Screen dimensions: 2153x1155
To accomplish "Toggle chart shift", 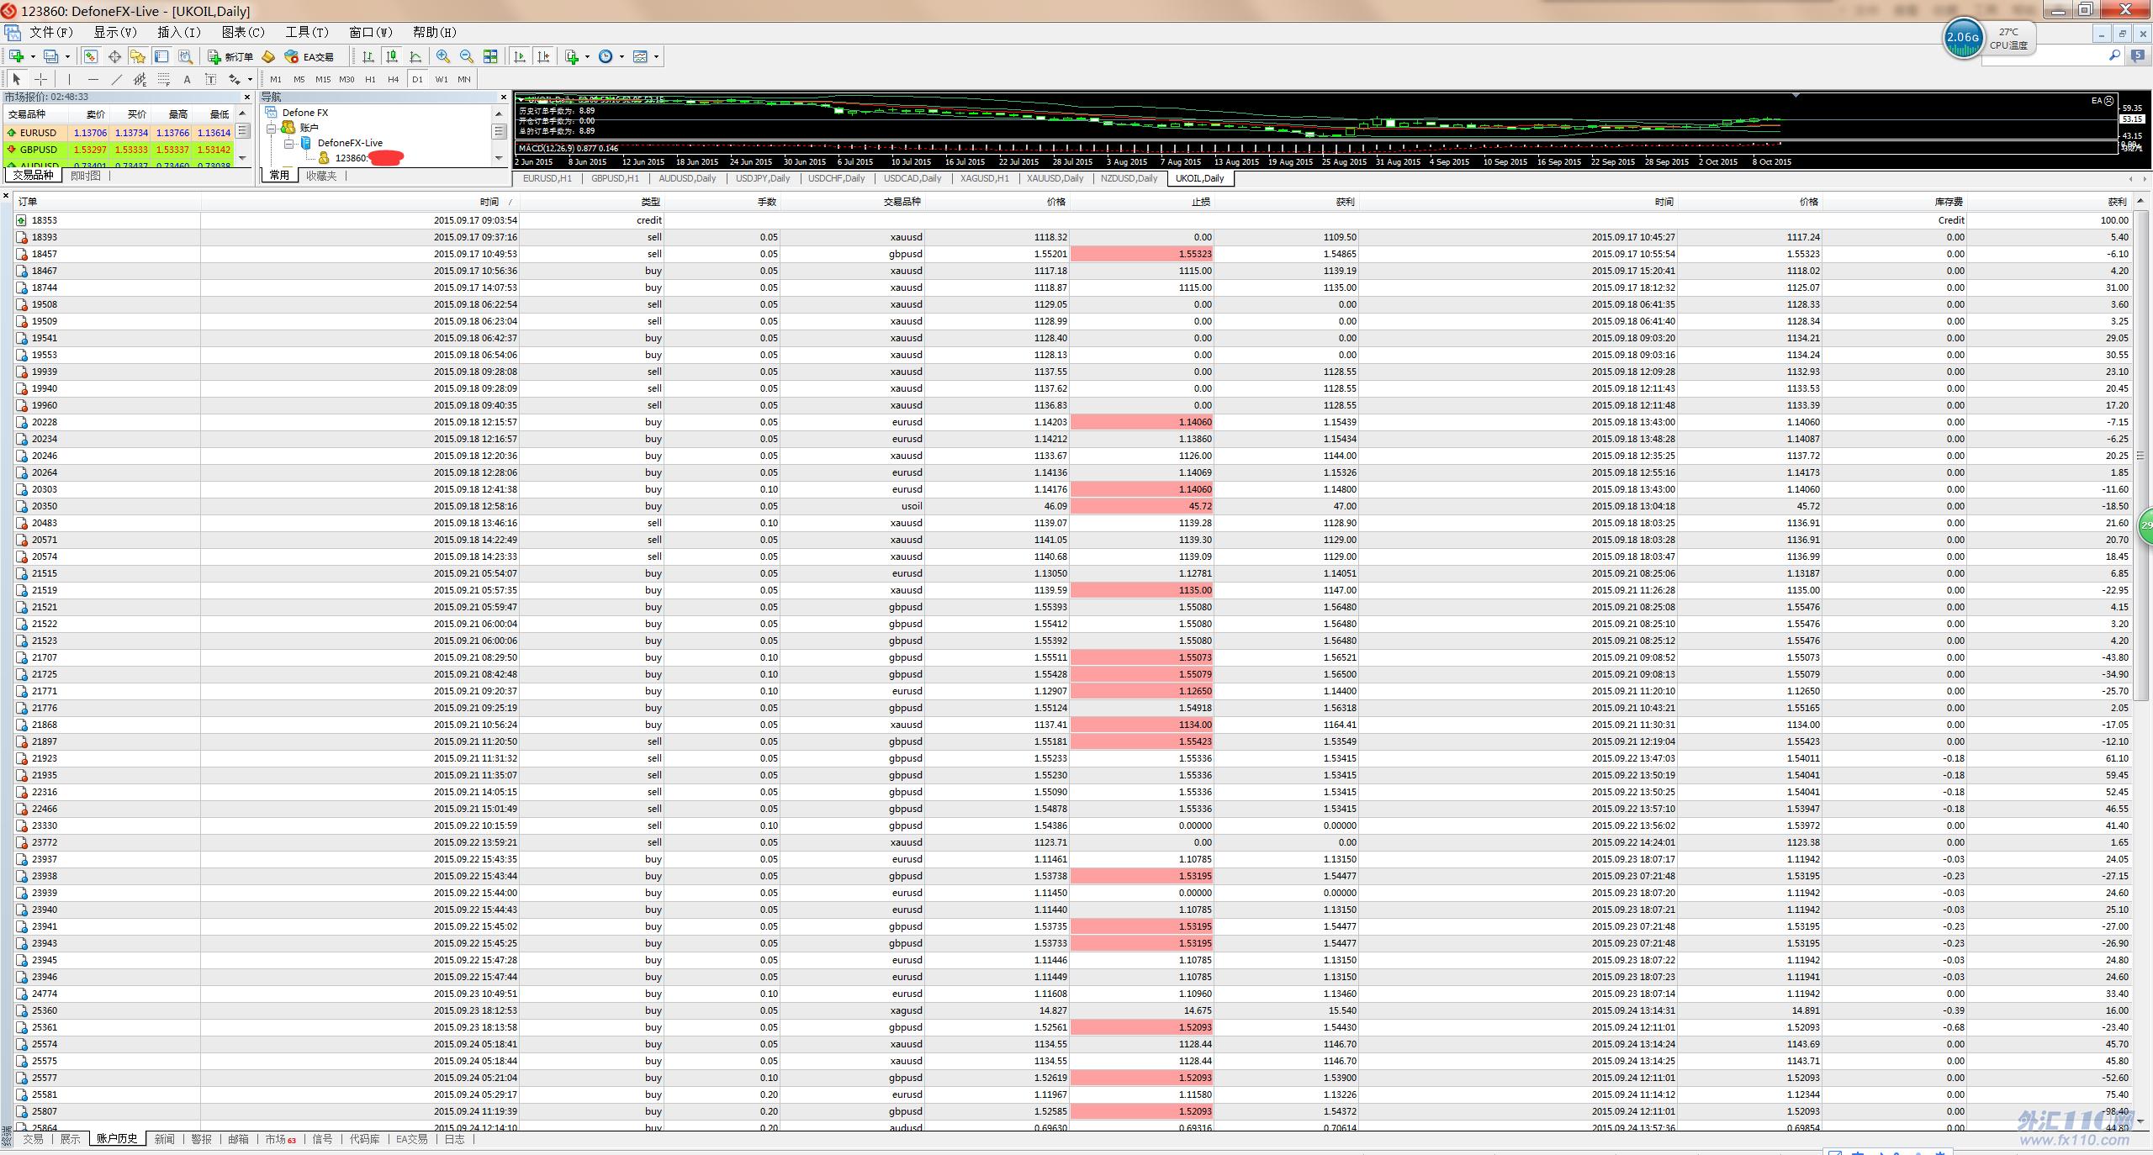I will point(543,56).
